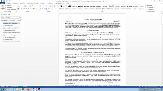Undo the last action
This screenshot has height=91, width=163.
(6, 1)
